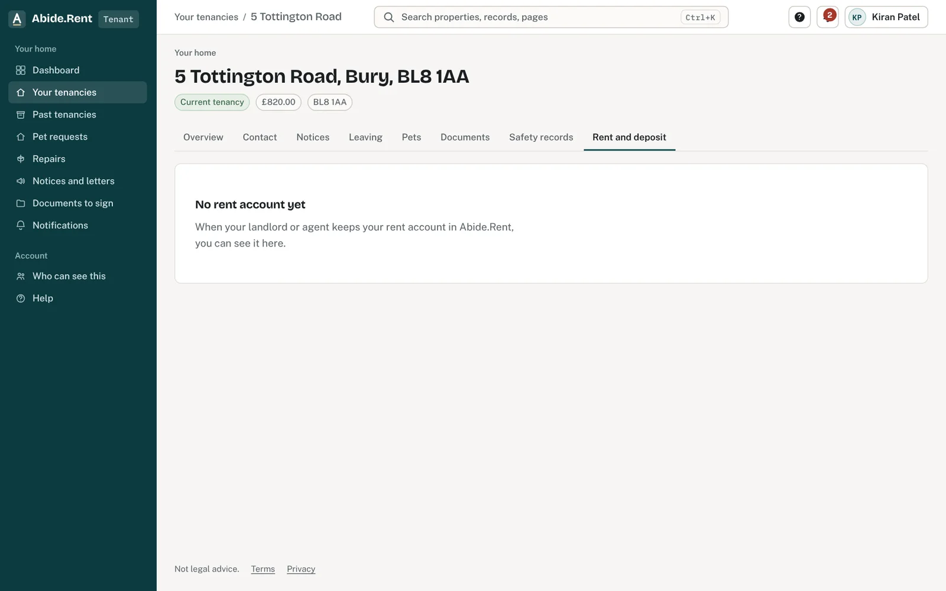Focus the Search properties, records, pages field
Screen dimensions: 946x591
[x=551, y=17]
